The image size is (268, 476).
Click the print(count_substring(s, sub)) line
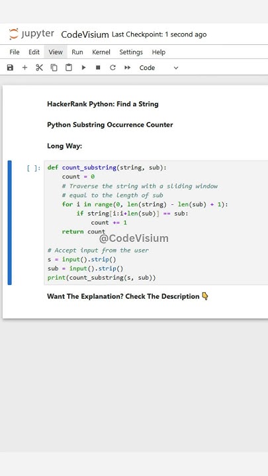click(x=101, y=278)
